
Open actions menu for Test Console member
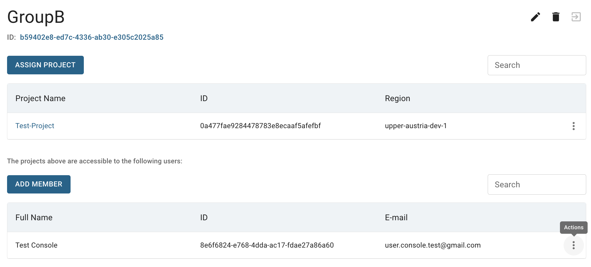574,245
